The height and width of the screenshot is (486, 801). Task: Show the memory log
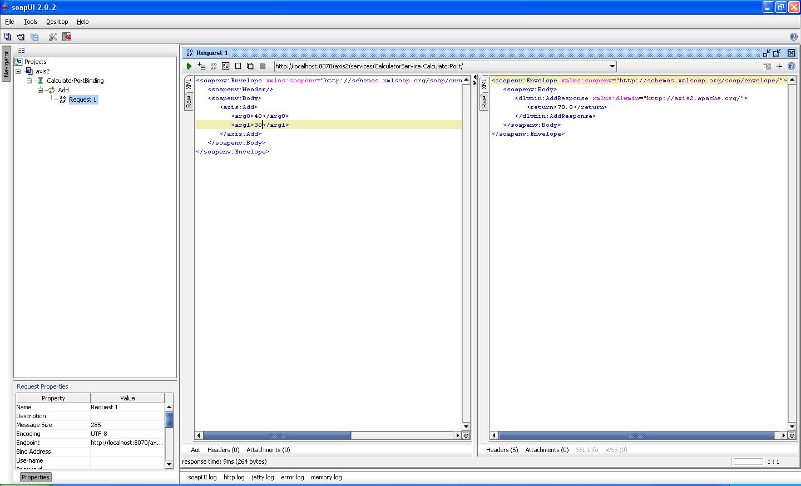point(326,477)
